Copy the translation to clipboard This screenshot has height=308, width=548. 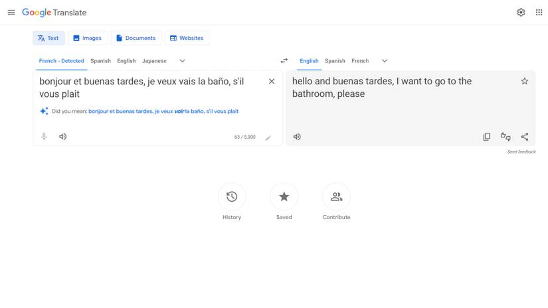[486, 137]
